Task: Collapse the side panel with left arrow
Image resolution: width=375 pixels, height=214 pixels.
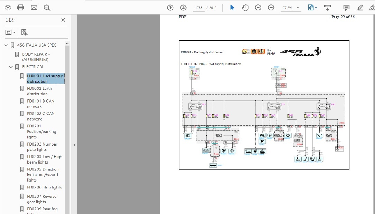Action: tap(74, 145)
